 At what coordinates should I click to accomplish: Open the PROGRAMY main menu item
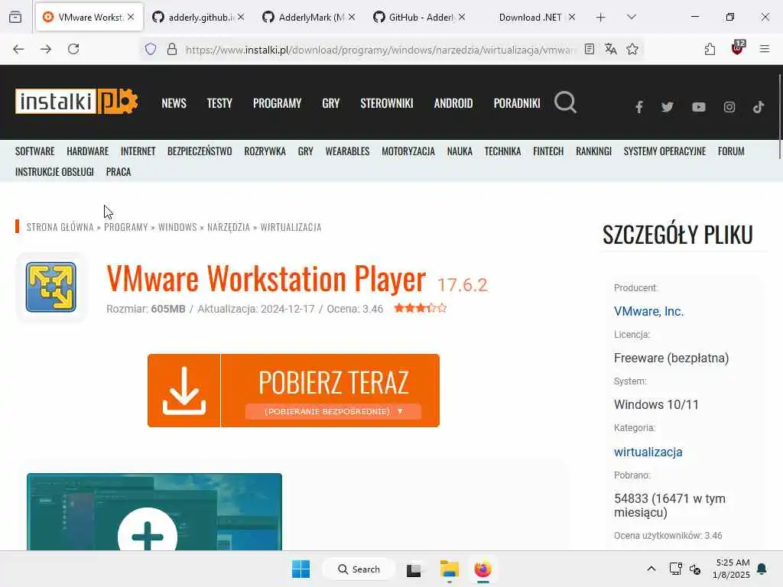point(277,103)
